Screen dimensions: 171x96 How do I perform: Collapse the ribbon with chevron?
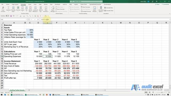(x=170, y=14)
